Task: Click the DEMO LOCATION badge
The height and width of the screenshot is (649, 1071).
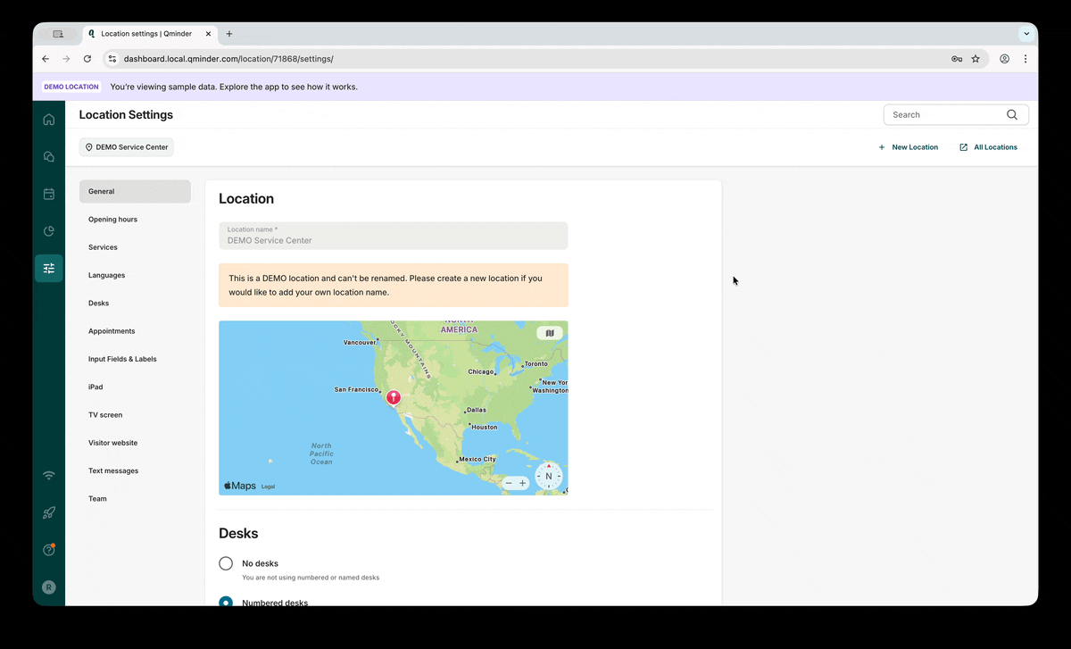Action: click(71, 87)
